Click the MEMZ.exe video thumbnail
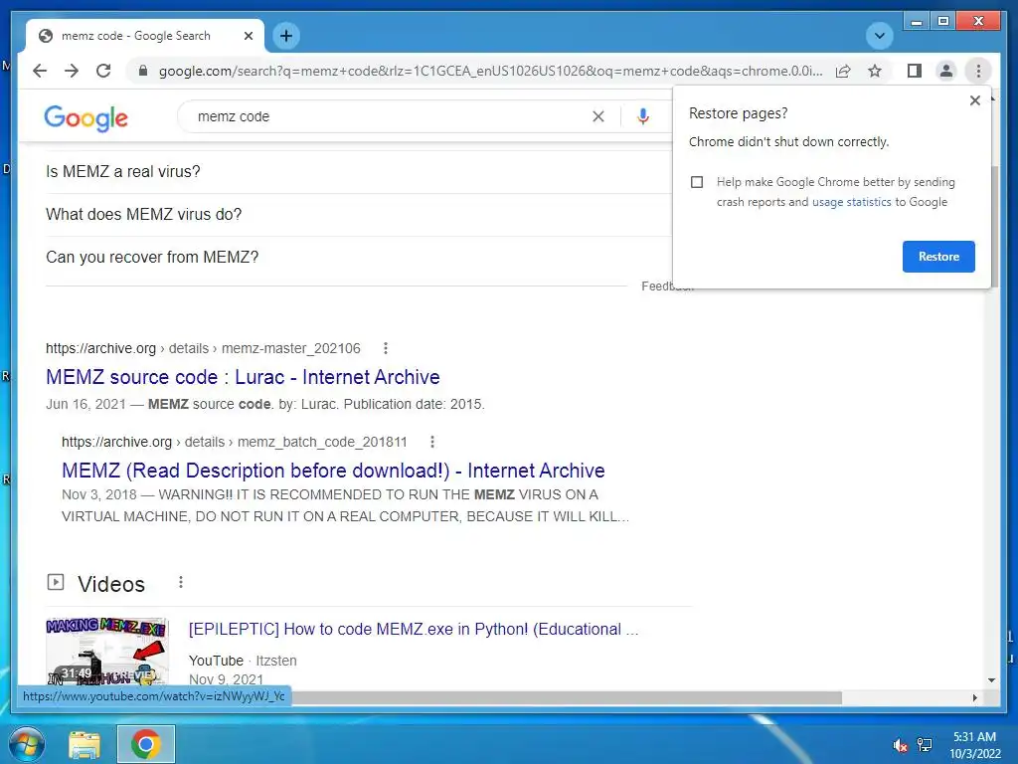 [x=107, y=651]
